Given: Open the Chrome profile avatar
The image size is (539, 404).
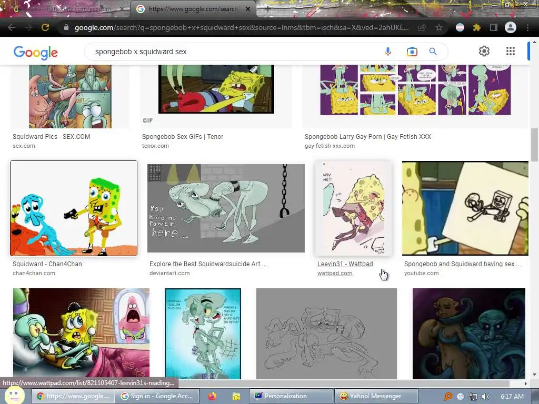Looking at the screenshot, I should pos(511,27).
